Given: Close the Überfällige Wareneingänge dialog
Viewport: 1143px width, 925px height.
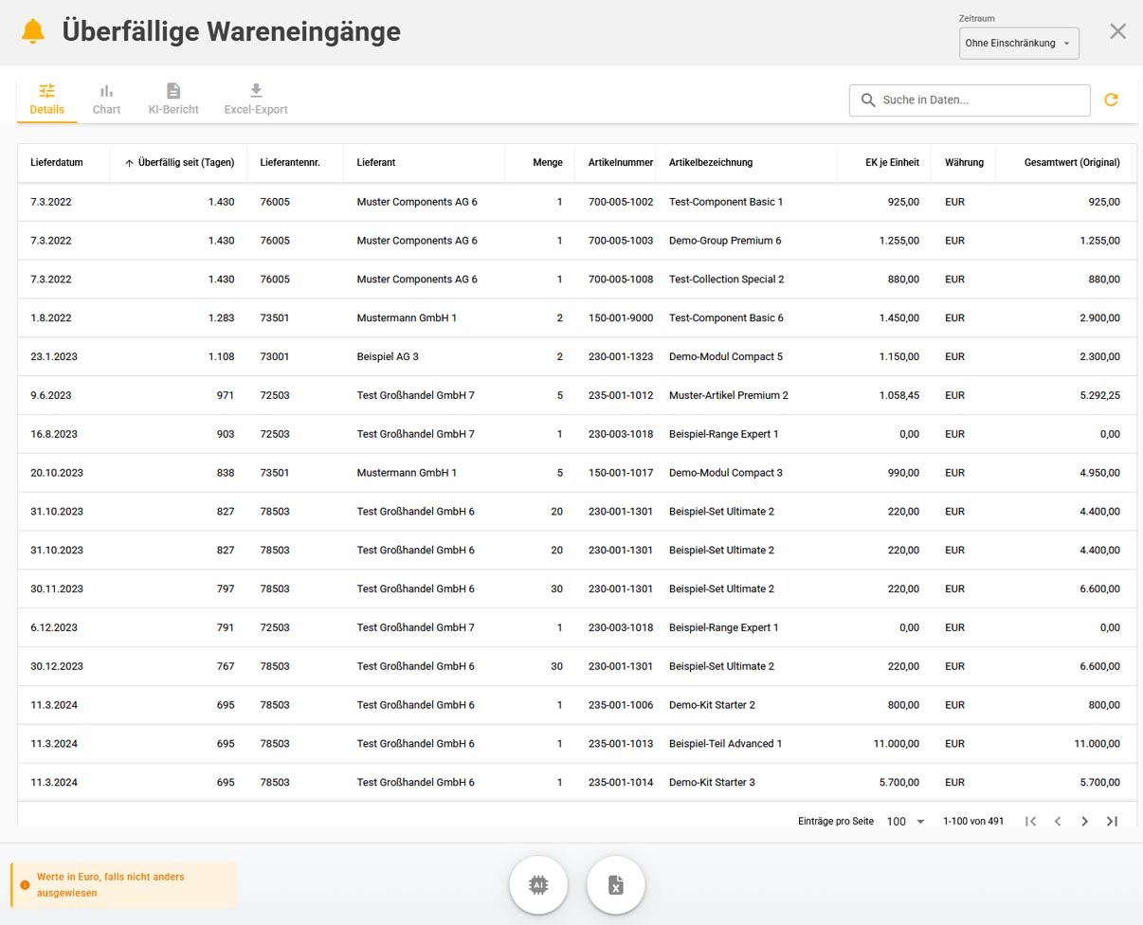Looking at the screenshot, I should click(1117, 31).
